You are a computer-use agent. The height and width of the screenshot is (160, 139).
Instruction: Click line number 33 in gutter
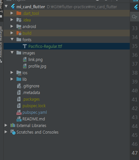(x=135, y=28)
